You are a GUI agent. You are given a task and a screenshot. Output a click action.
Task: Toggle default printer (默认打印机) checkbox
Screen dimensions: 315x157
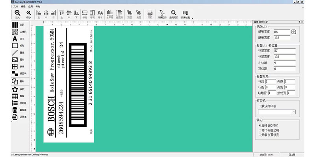(x=260, y=106)
